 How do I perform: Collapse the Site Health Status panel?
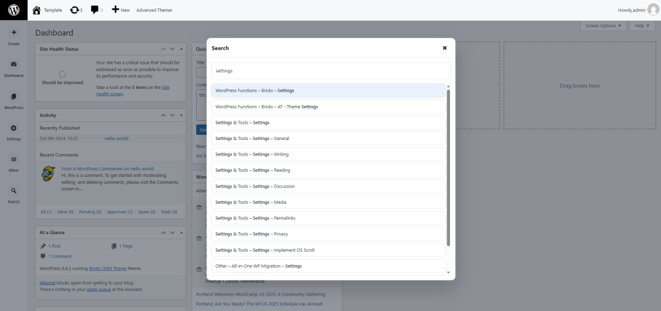(181, 49)
